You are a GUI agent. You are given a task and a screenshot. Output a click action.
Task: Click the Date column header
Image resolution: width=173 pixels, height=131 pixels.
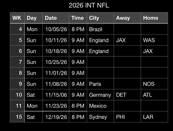[x=51, y=18]
